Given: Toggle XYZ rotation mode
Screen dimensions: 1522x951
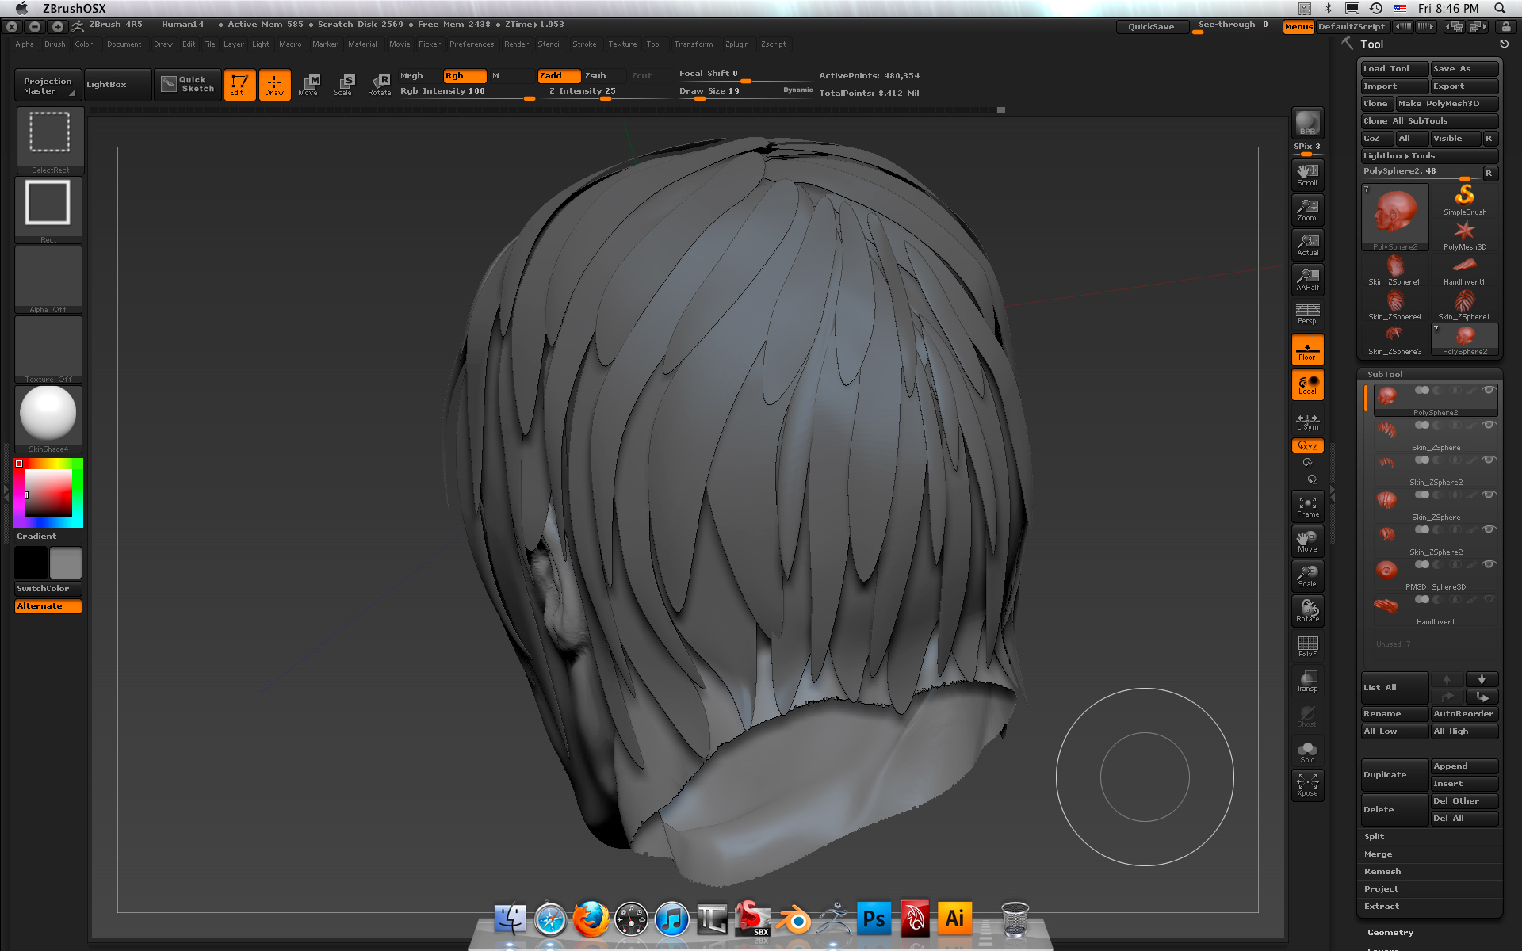Looking at the screenshot, I should (x=1307, y=446).
